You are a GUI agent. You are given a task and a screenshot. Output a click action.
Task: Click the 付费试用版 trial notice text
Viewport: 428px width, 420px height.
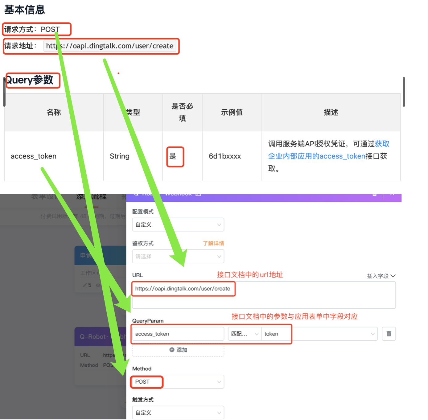[x=83, y=216]
